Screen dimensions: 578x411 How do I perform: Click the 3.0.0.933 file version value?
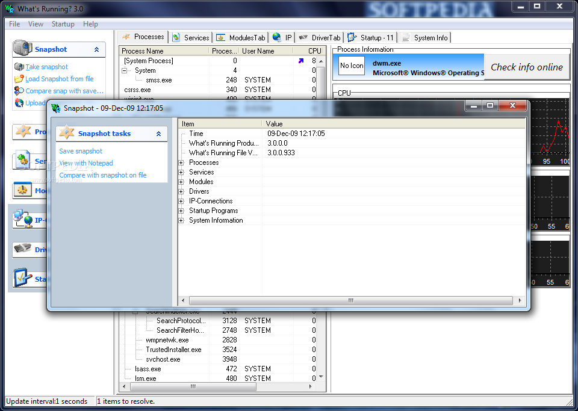pos(281,153)
